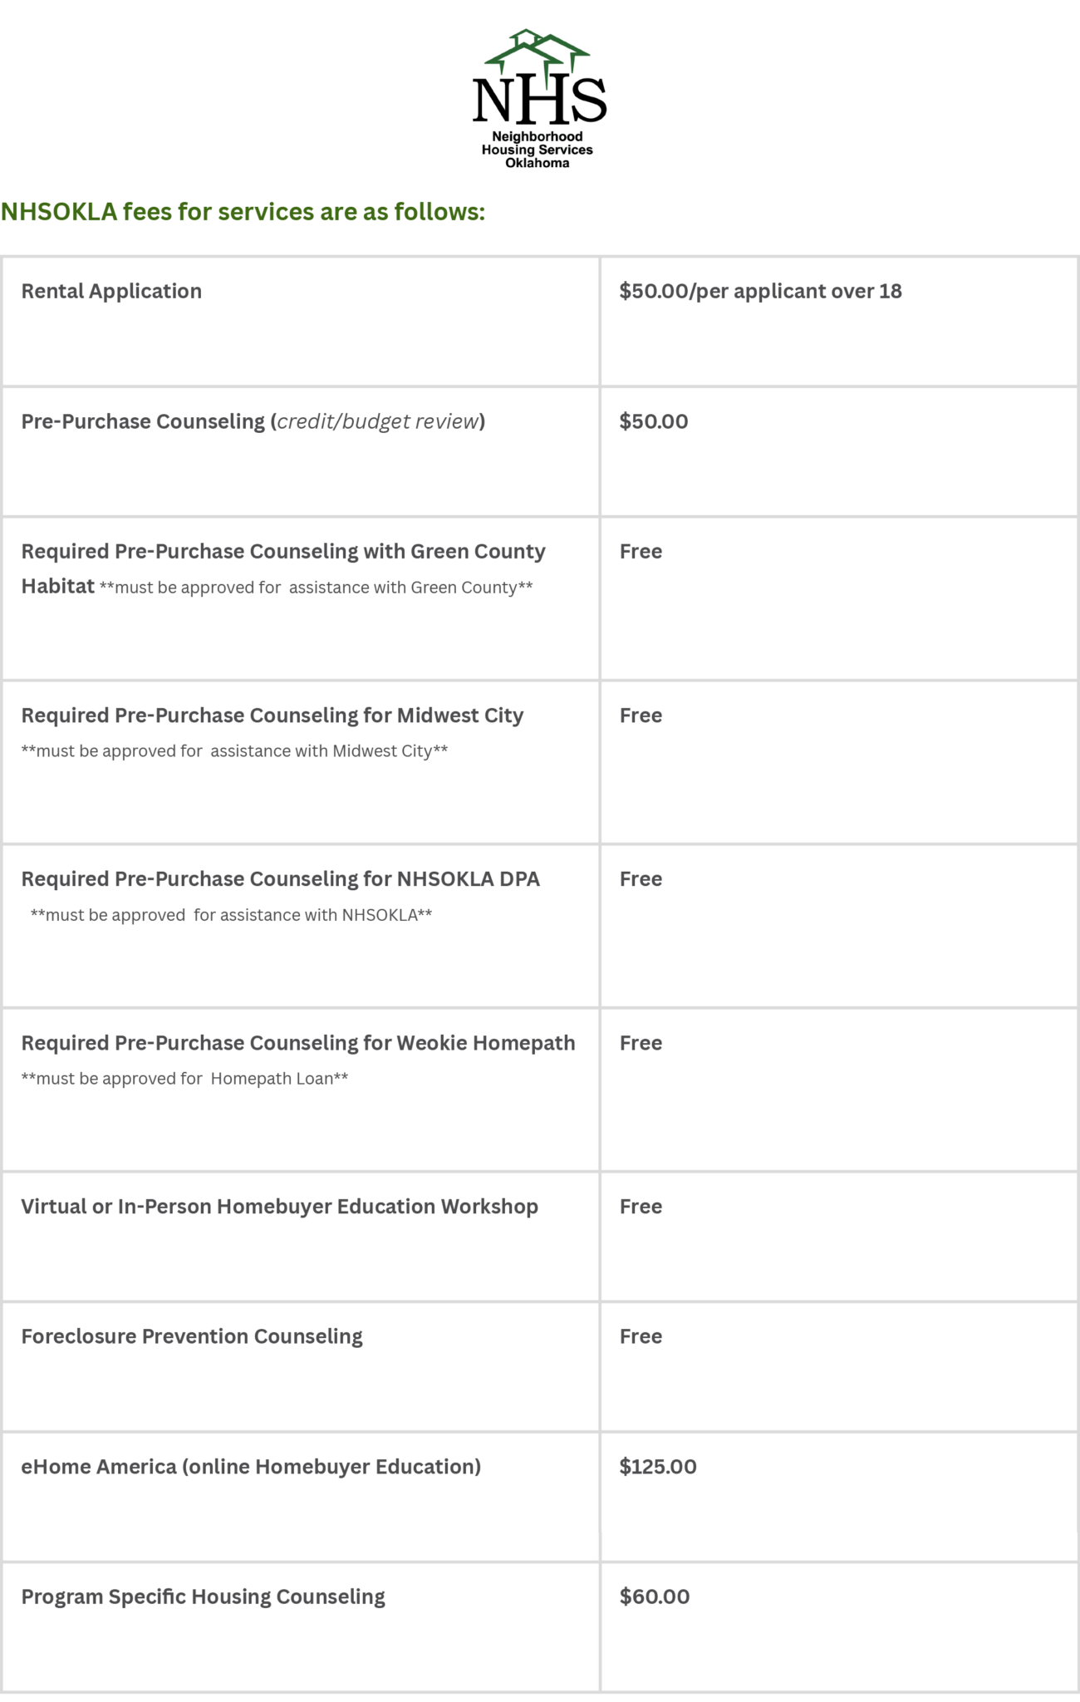Select Pre-Purchase Counseling credit/budget review
The image size is (1080, 1702).
click(x=253, y=421)
